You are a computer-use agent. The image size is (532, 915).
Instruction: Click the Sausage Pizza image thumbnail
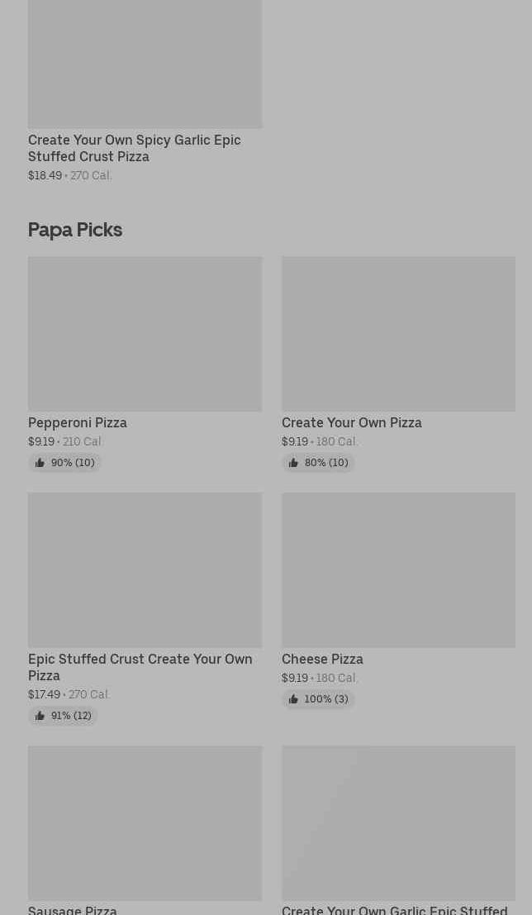click(145, 823)
